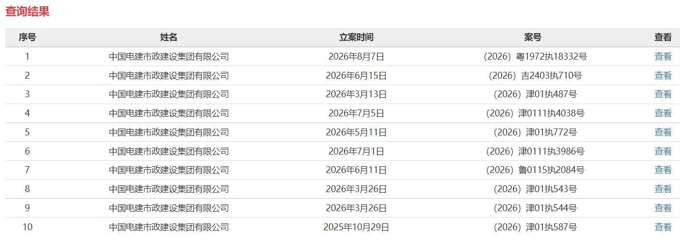
Task: Click 查看 for case 津01执487号
Action: (x=663, y=94)
